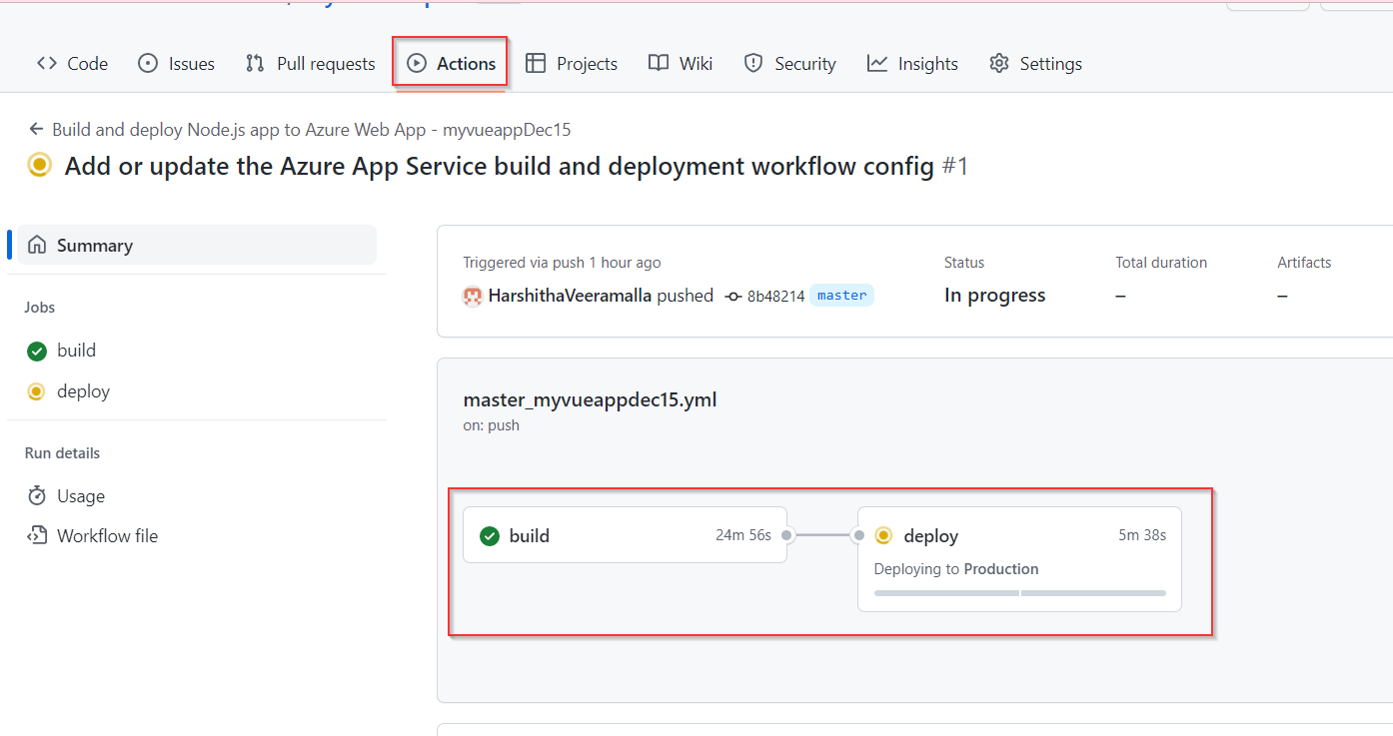This screenshot has height=736, width=1393.
Task: Click the in-progress status icon beside run title
Action: tap(39, 165)
